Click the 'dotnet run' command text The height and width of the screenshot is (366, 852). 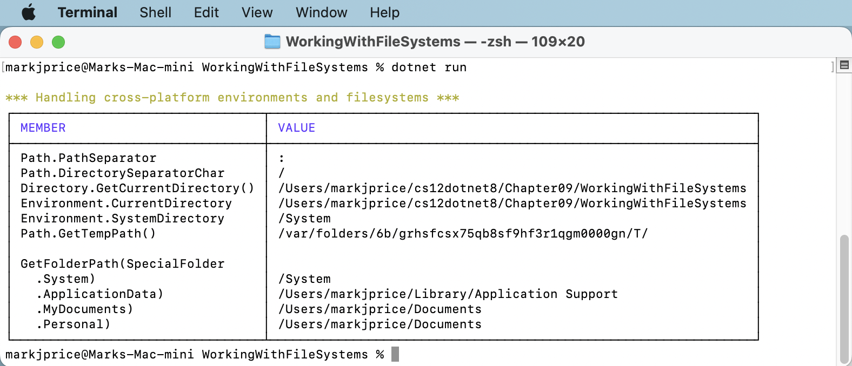[429, 67]
